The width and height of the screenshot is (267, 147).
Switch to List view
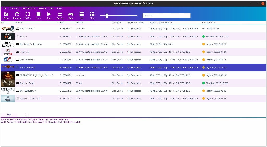pos(82,15)
